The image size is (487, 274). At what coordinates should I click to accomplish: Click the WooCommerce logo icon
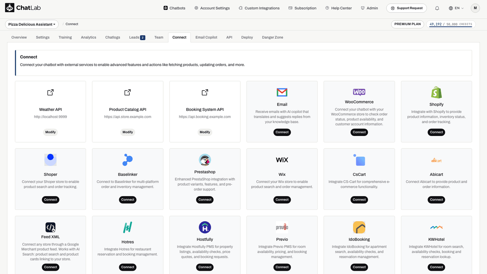point(359,92)
